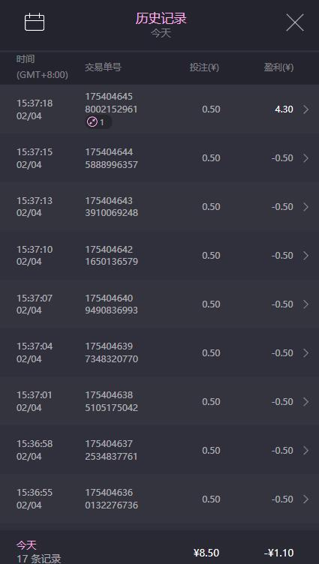The image size is (319, 564).
Task: Close the history records panel
Action: (x=295, y=22)
